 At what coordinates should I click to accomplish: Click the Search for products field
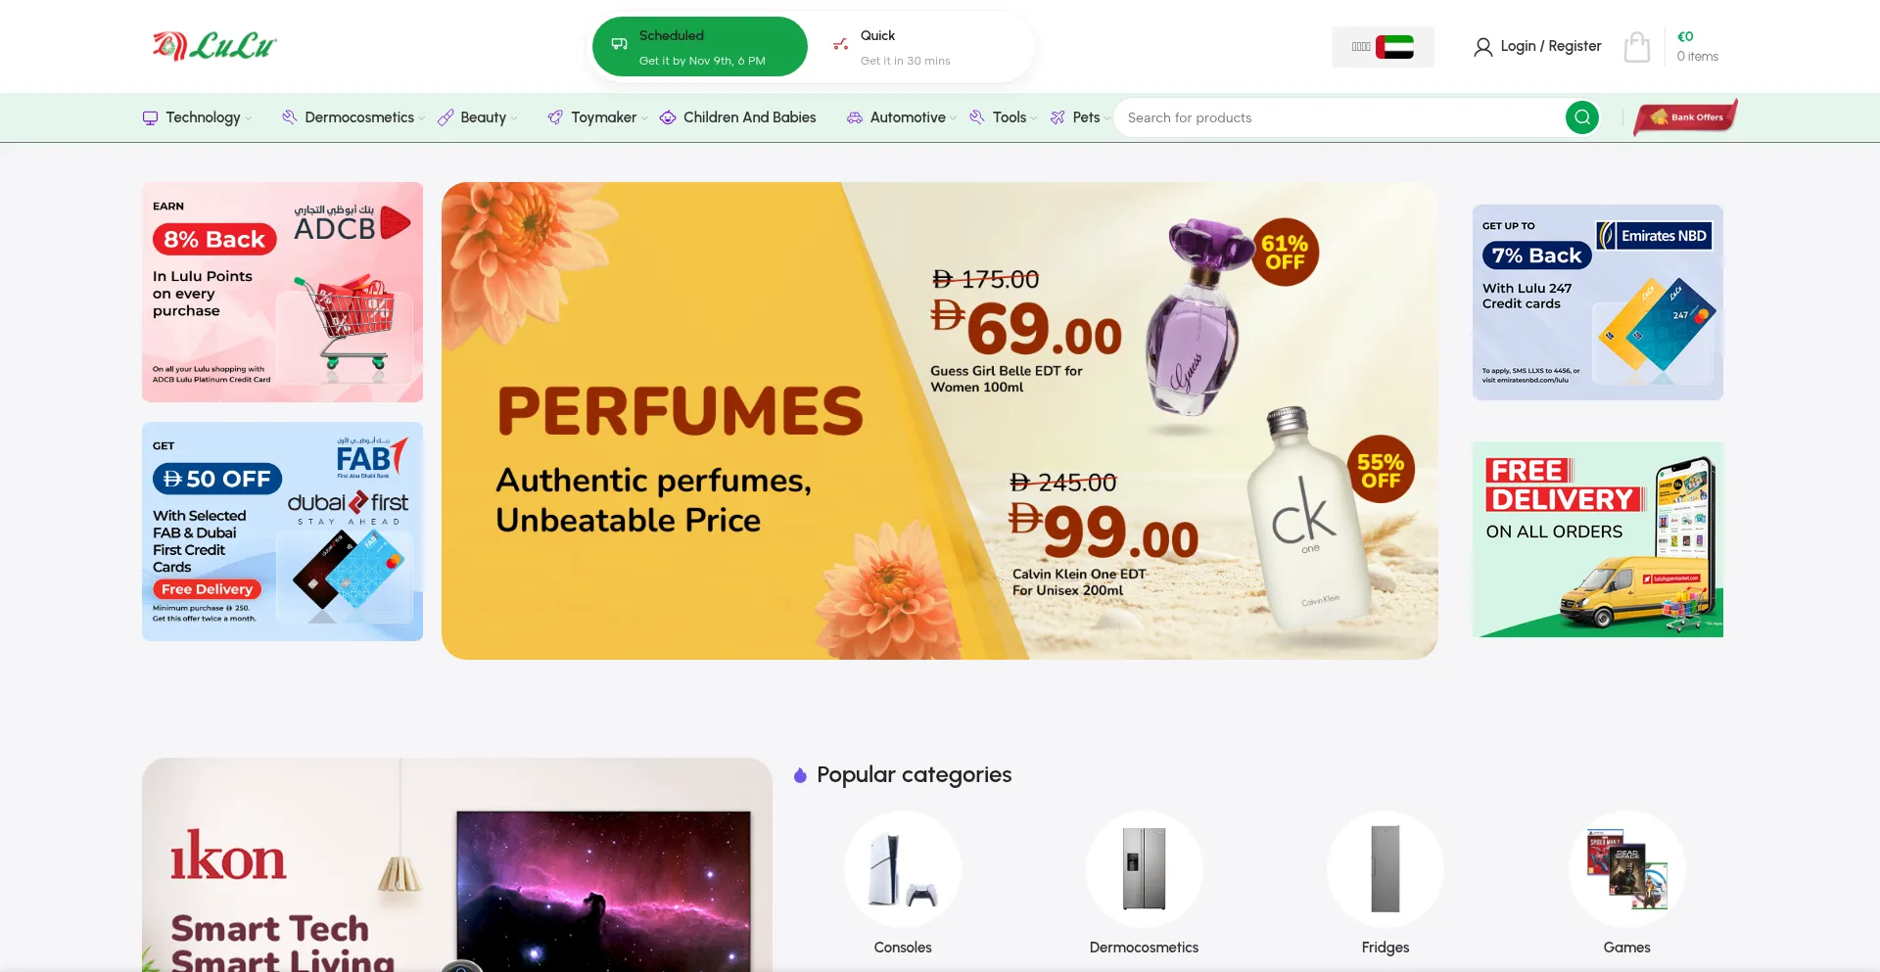tap(1339, 117)
